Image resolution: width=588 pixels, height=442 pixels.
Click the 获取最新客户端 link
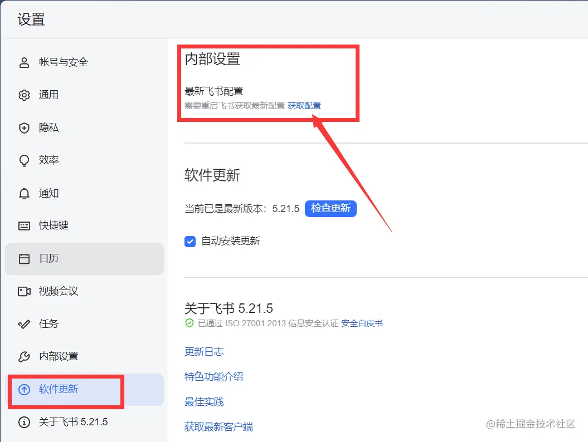(218, 427)
